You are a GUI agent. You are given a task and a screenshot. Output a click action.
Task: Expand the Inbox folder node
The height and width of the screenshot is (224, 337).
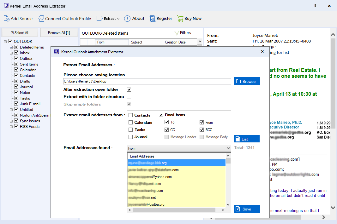pyautogui.click(x=11, y=53)
